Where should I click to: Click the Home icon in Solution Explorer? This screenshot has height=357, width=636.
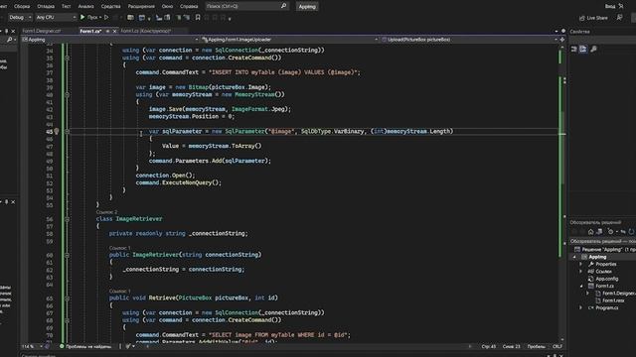point(590,231)
